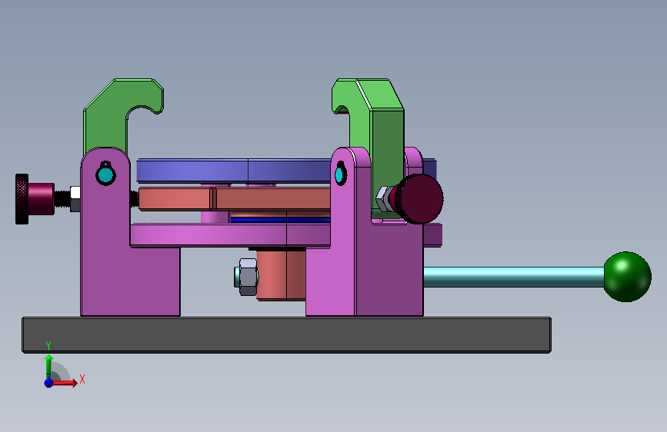Click the green Y axis arrow
This screenshot has width=667, height=432.
coord(49,366)
